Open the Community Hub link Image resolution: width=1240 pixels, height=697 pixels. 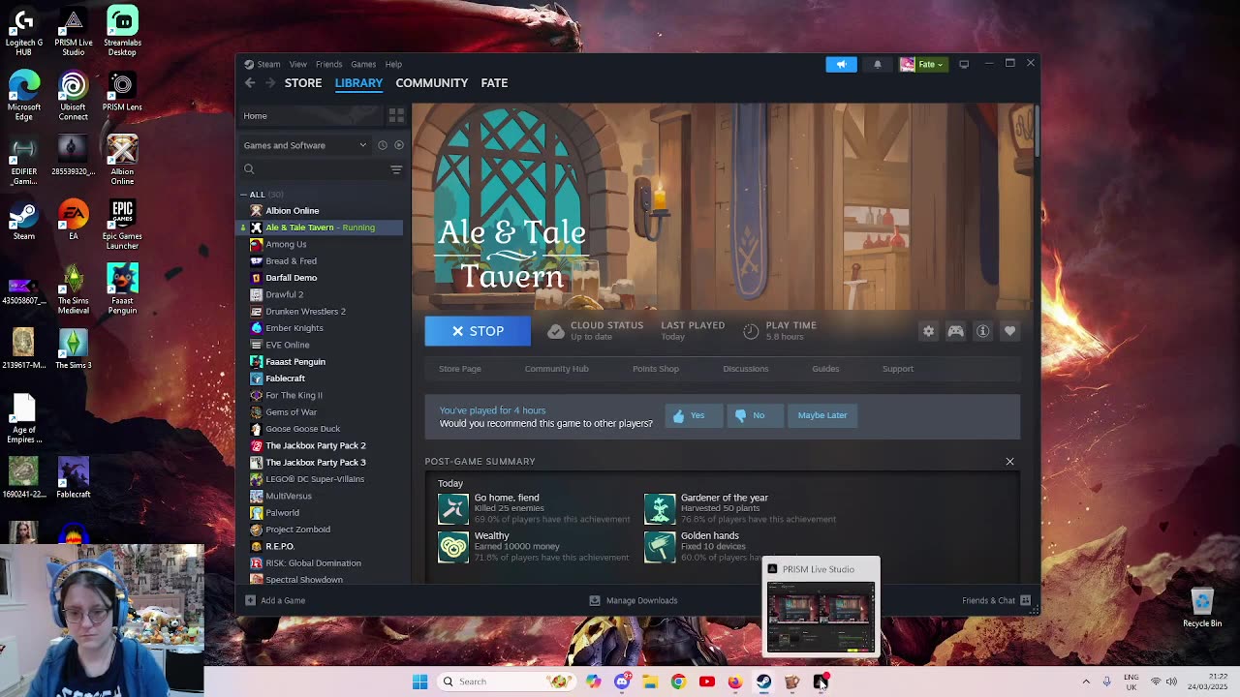[x=556, y=369]
